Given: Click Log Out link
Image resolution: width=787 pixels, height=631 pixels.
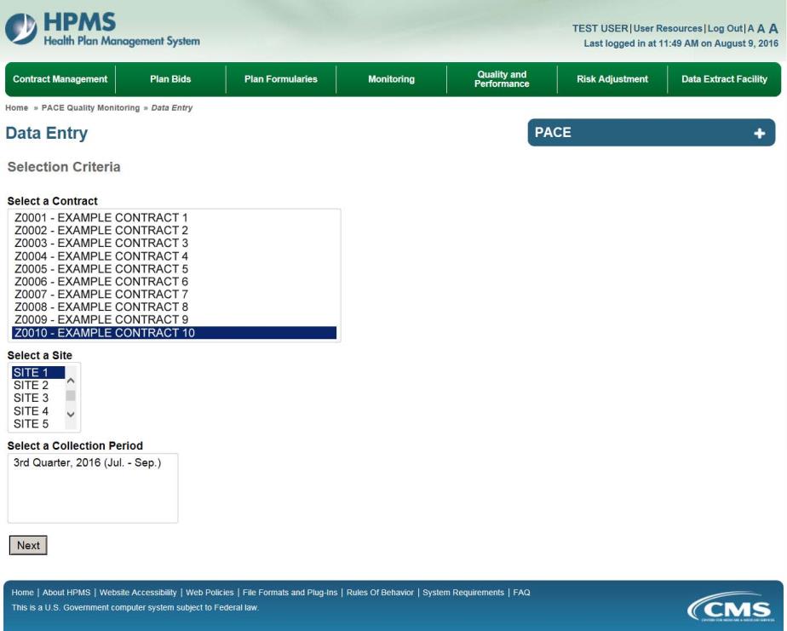Looking at the screenshot, I should [x=725, y=29].
